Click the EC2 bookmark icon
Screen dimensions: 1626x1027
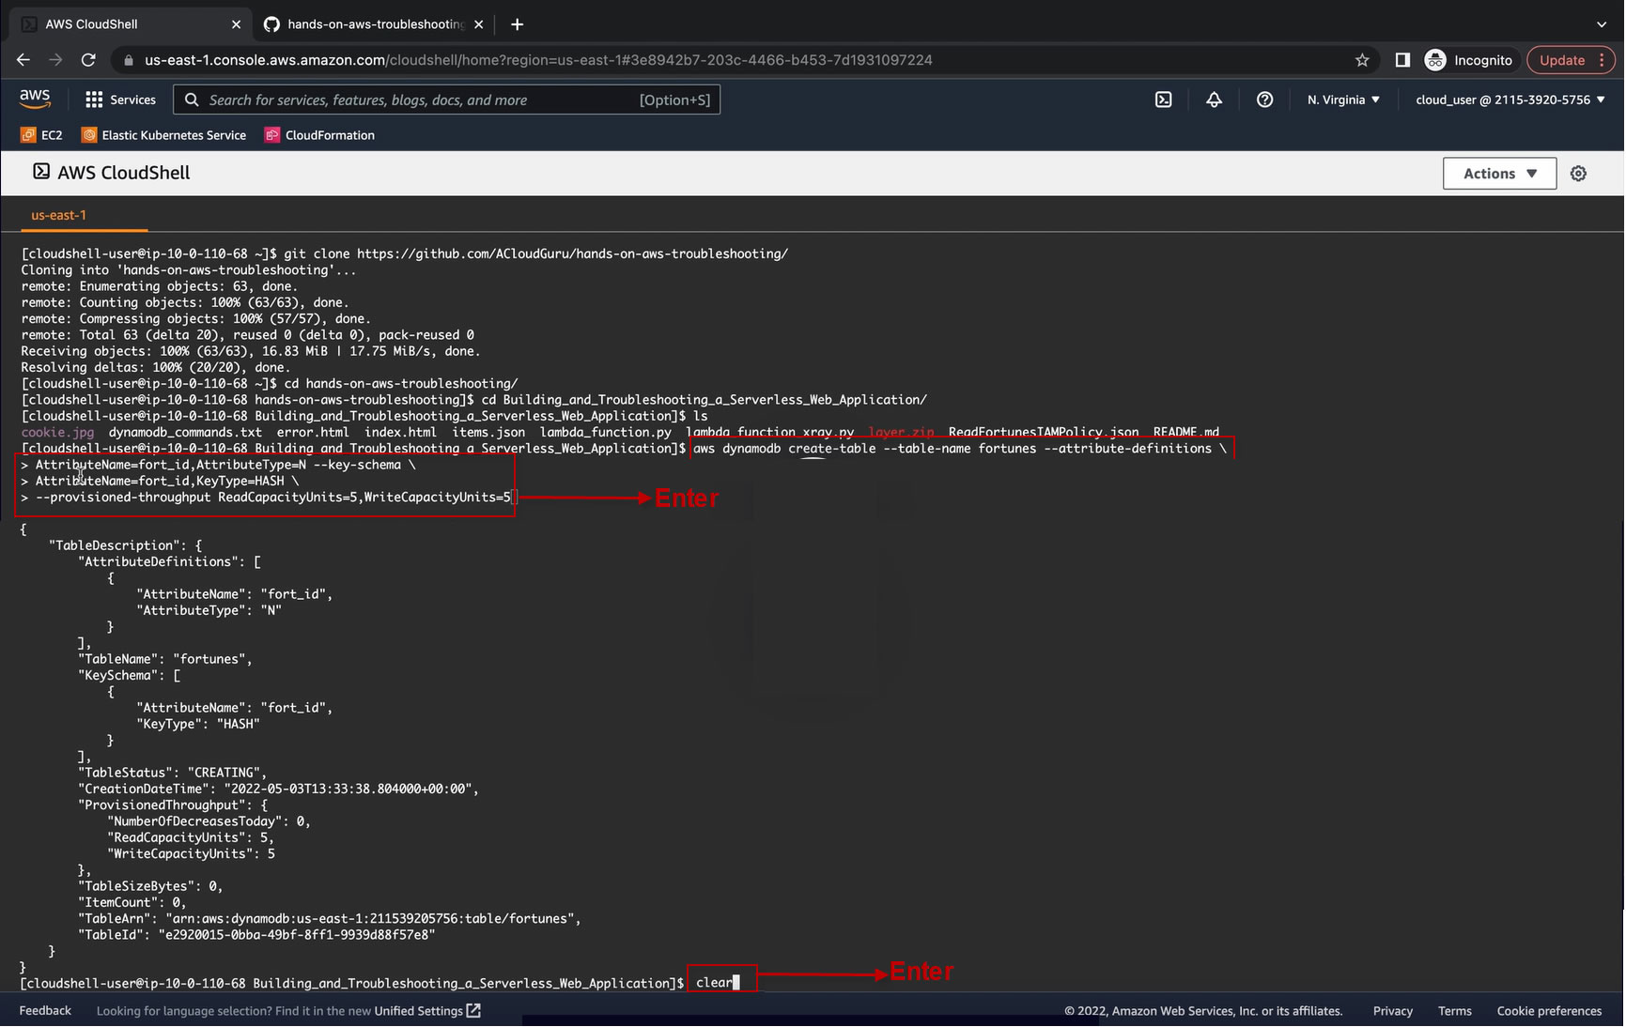tap(28, 135)
